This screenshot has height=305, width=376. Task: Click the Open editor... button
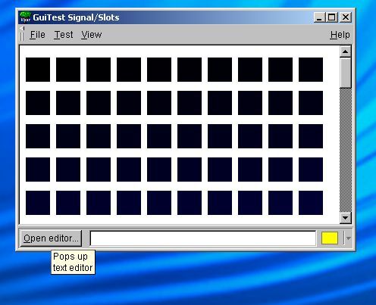[x=52, y=238]
